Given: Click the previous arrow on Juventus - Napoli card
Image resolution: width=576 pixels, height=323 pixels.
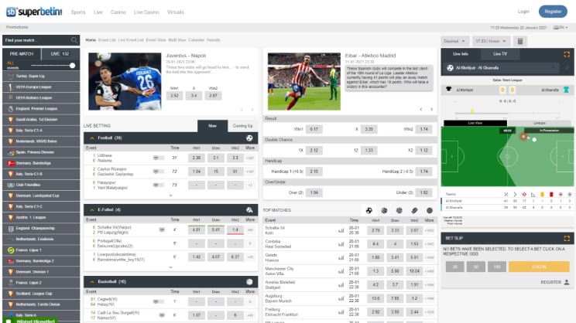Looking at the screenshot, I should coord(242,110).
